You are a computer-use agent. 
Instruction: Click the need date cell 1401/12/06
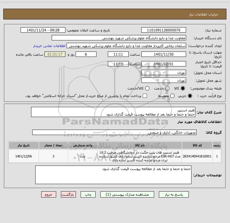[24, 156]
